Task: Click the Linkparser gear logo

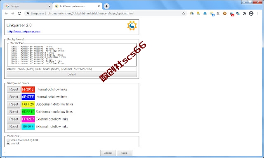Action: click(x=132, y=26)
